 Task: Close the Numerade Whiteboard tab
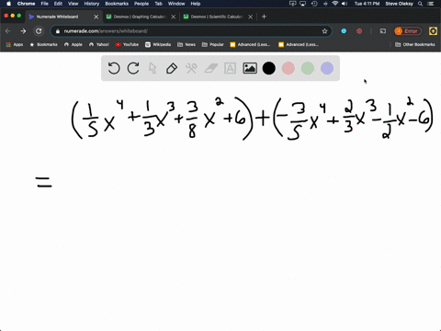click(96, 17)
